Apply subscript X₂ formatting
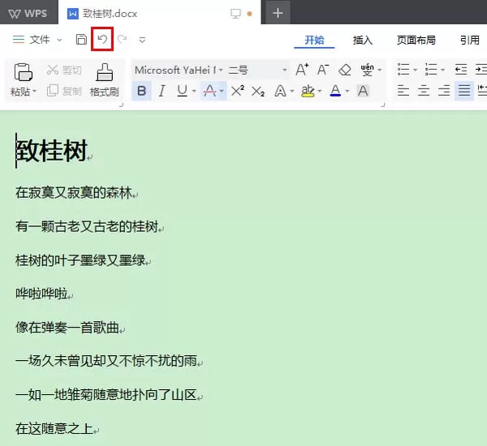The image size is (487, 446). 258,92
